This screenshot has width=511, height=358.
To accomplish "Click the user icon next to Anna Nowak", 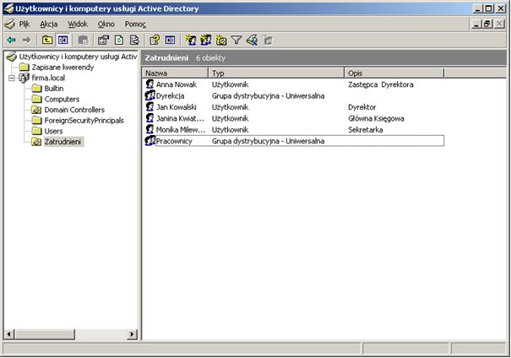I will click(149, 84).
